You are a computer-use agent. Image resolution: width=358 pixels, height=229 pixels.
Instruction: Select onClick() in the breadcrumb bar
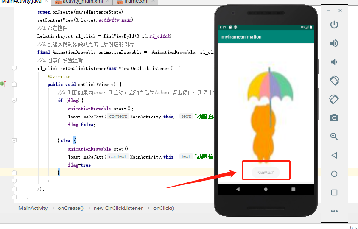click(163, 208)
